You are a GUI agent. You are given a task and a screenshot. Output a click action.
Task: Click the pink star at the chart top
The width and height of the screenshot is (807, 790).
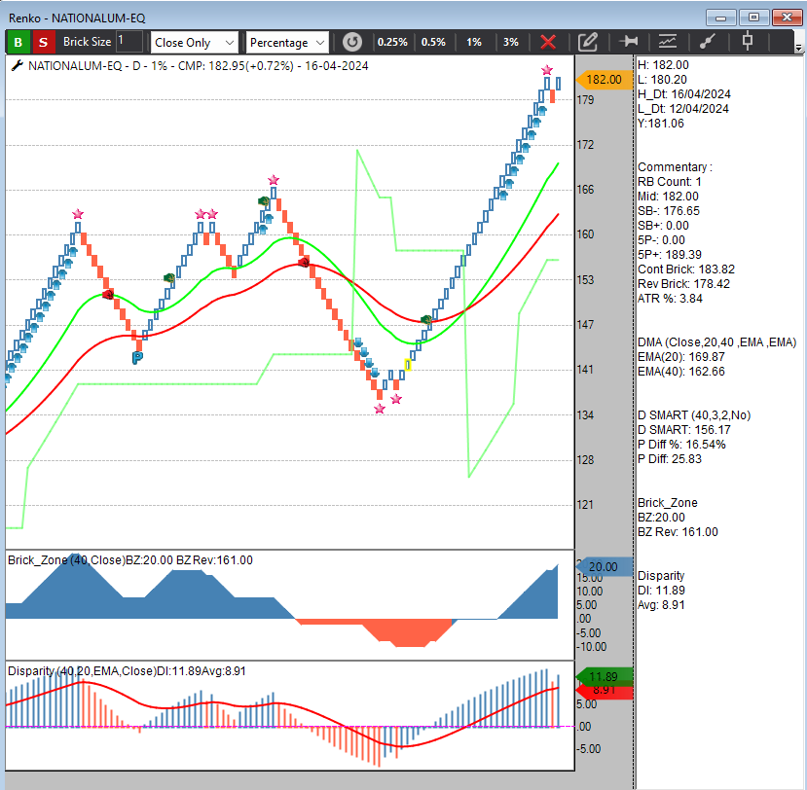546,70
